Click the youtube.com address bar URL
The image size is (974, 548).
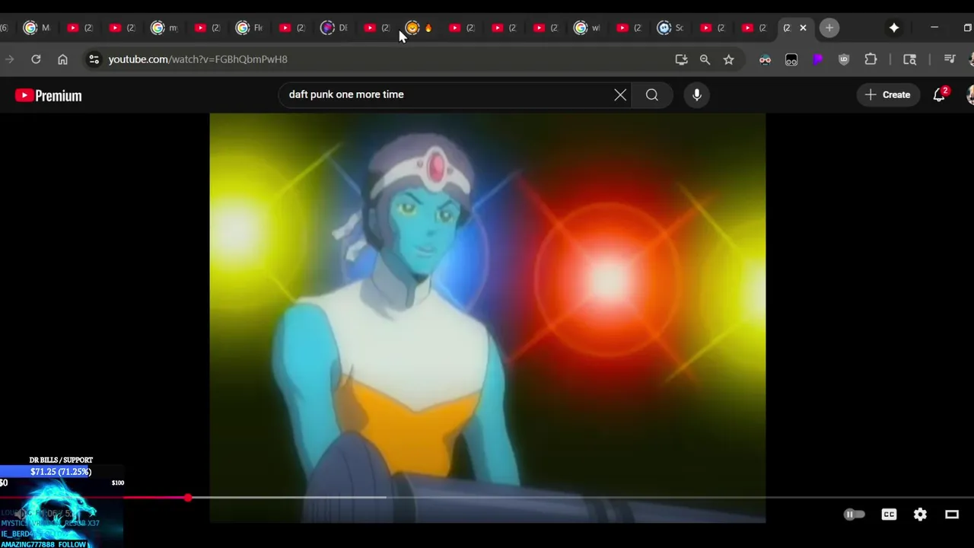point(198,59)
